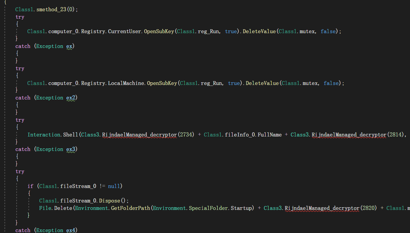Click the File class name

tap(45, 208)
